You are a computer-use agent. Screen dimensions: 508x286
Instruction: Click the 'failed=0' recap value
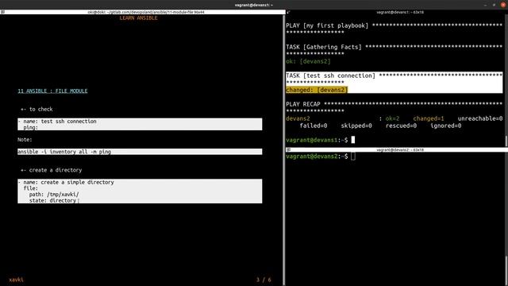click(x=314, y=126)
